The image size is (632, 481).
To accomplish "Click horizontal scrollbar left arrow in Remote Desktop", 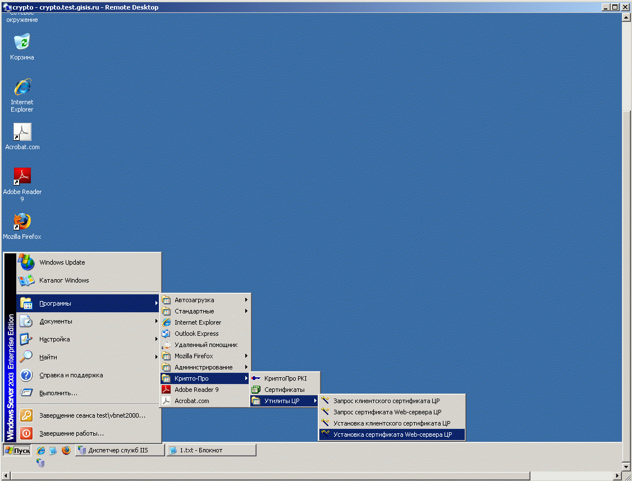I will click(6, 476).
